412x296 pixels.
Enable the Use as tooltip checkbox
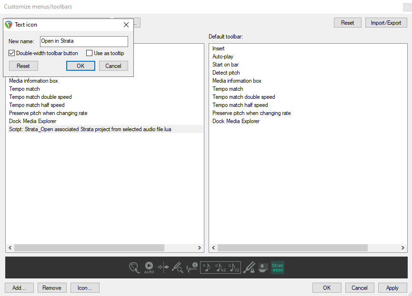click(89, 53)
